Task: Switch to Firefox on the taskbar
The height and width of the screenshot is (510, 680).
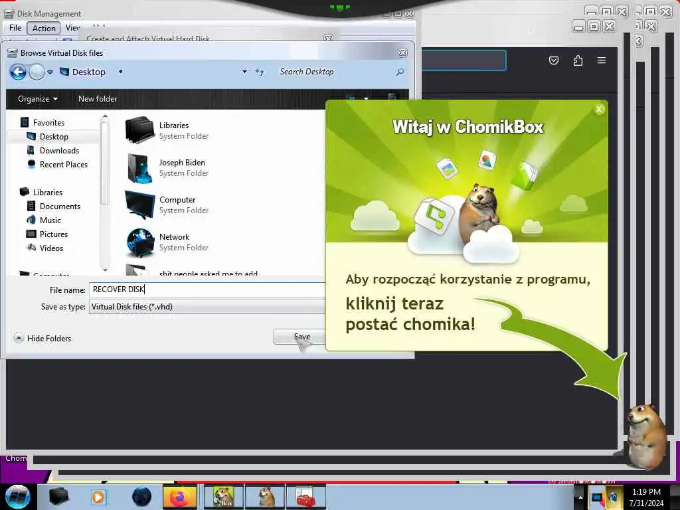Action: [x=179, y=497]
